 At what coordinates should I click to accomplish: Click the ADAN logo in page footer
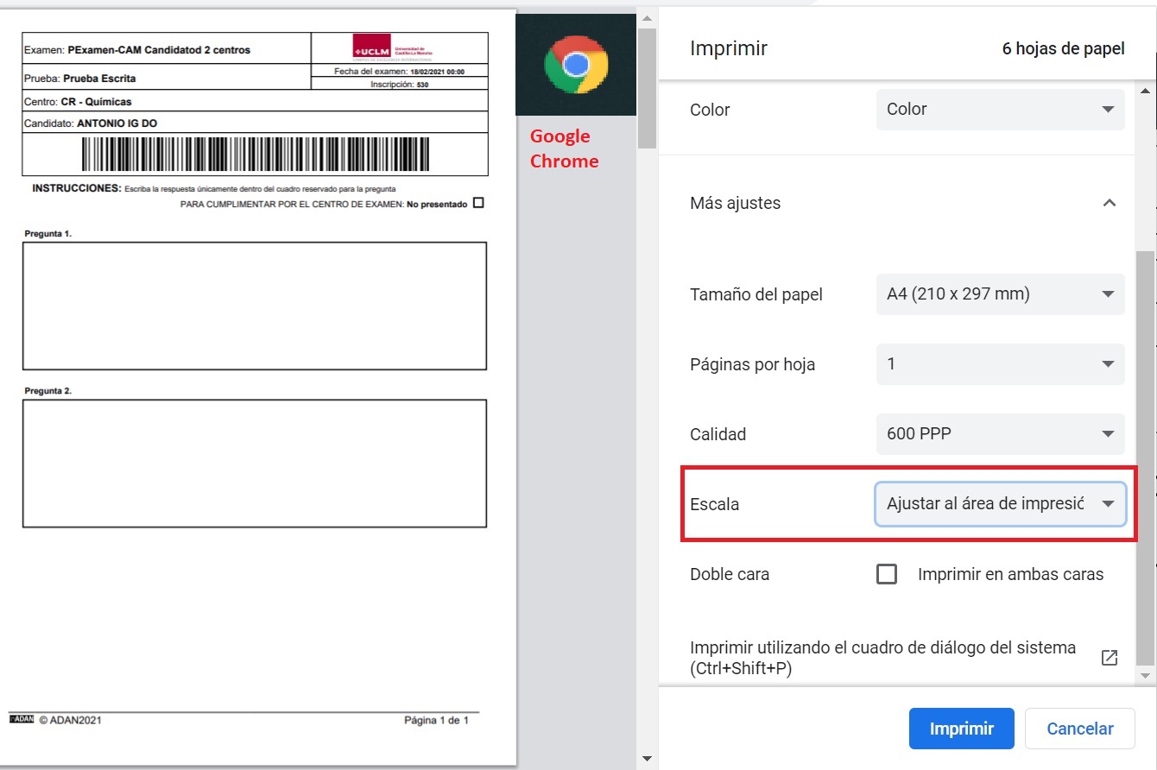(21, 719)
